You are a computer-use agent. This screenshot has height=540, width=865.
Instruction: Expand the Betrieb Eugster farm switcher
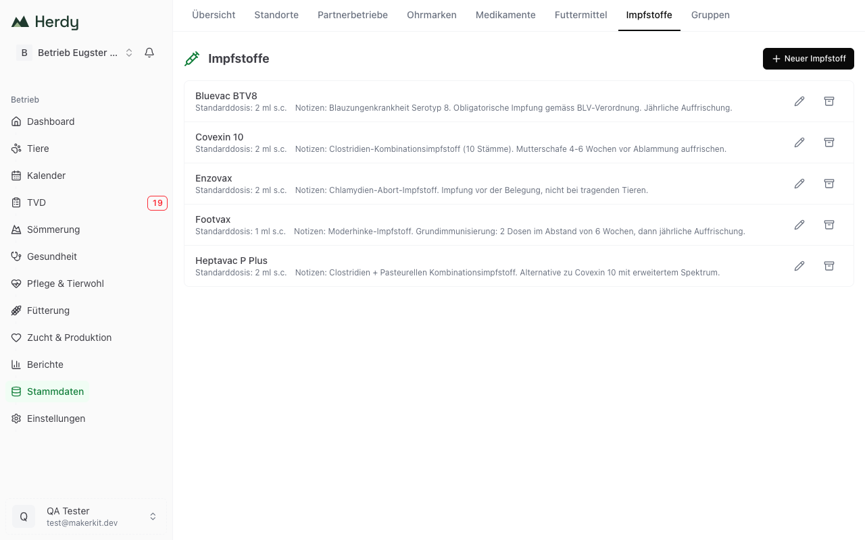coord(74,53)
